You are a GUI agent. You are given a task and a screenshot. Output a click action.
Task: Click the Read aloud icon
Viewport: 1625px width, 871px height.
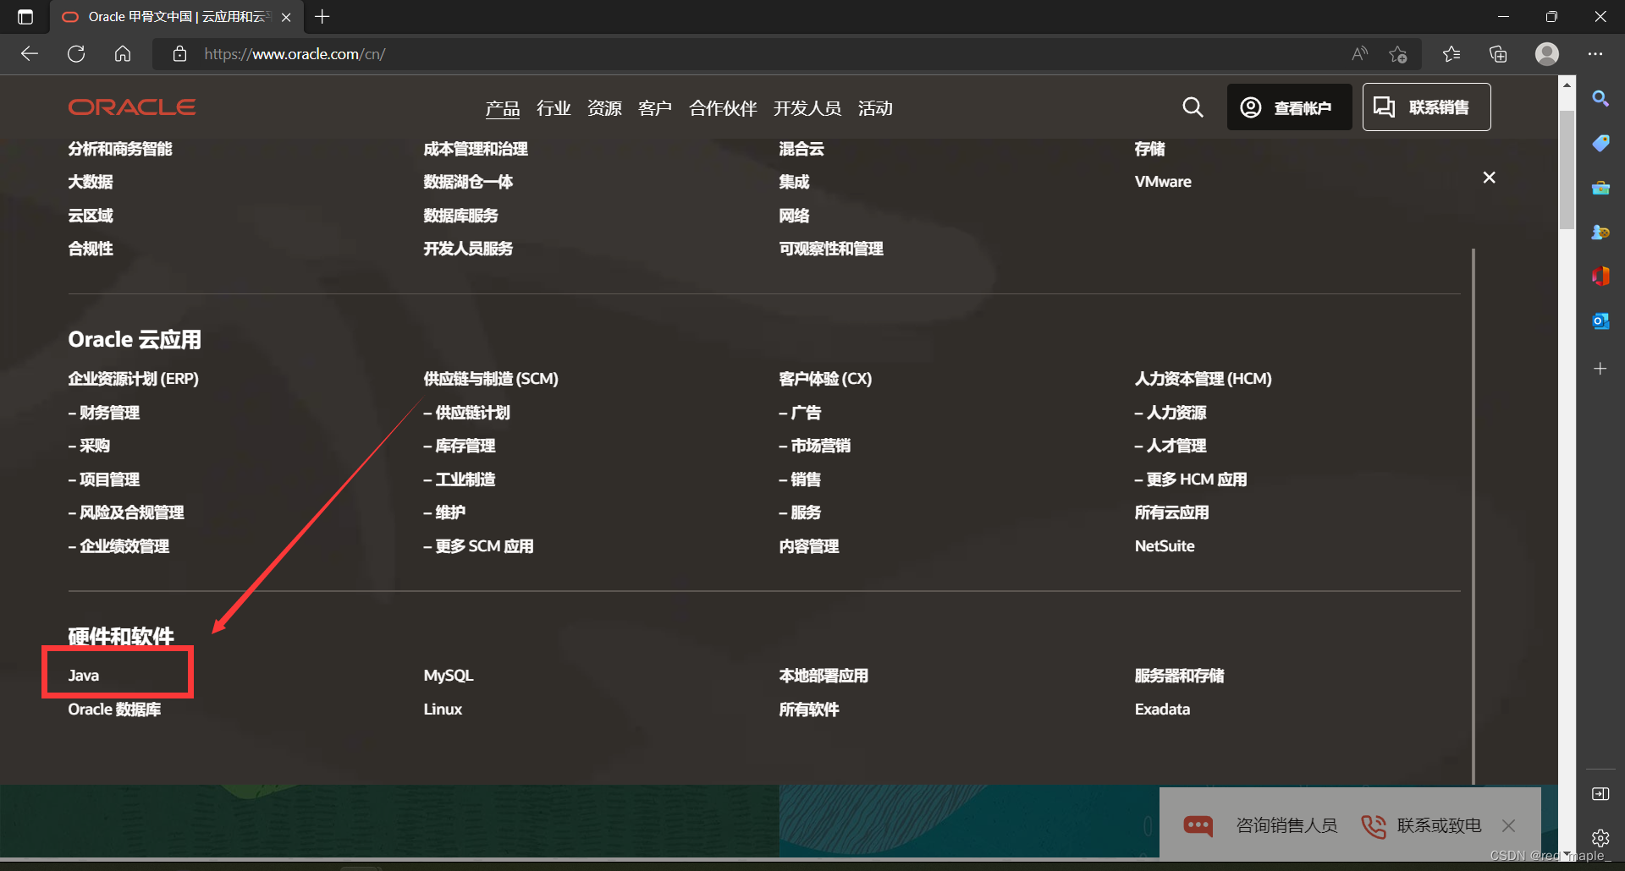pyautogui.click(x=1359, y=54)
